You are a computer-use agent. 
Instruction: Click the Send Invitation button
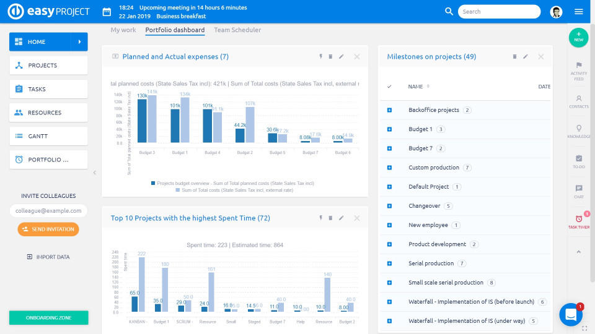[x=48, y=229]
